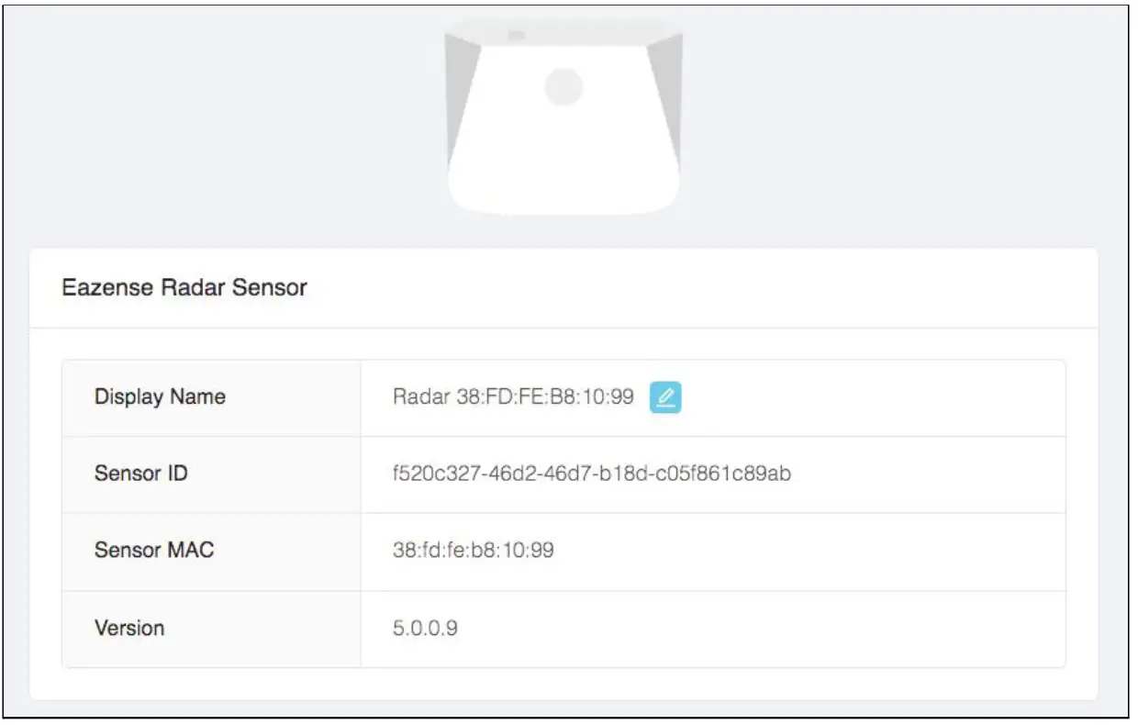
Task: Select the "Sensor MAC" row label
Action: pyautogui.click(x=154, y=551)
